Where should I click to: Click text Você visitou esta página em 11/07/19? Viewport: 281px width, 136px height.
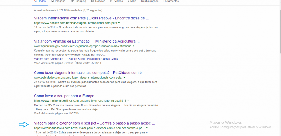click(x=57, y=113)
